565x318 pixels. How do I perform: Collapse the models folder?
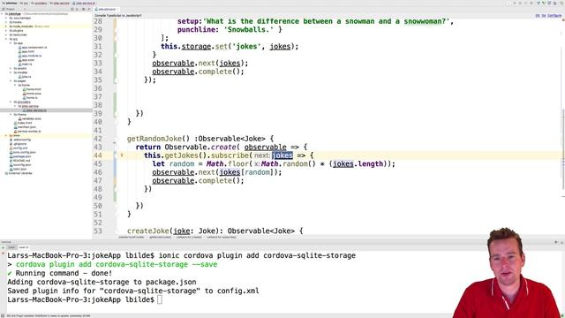pos(11,72)
